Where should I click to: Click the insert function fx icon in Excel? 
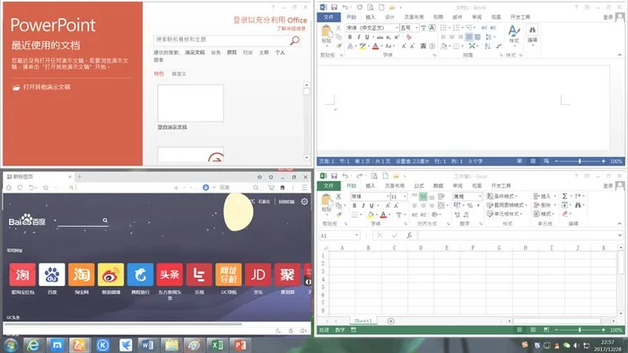(x=409, y=236)
